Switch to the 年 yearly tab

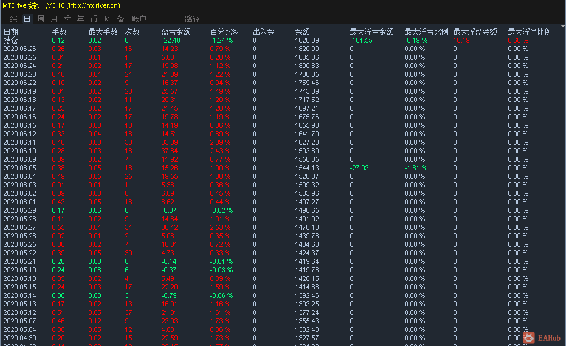80,19
